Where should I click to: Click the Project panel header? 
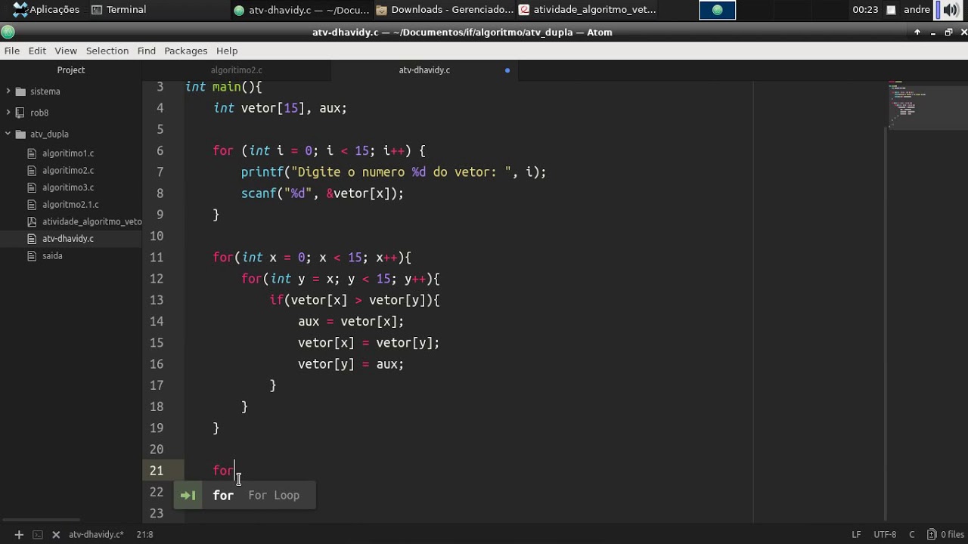point(71,70)
